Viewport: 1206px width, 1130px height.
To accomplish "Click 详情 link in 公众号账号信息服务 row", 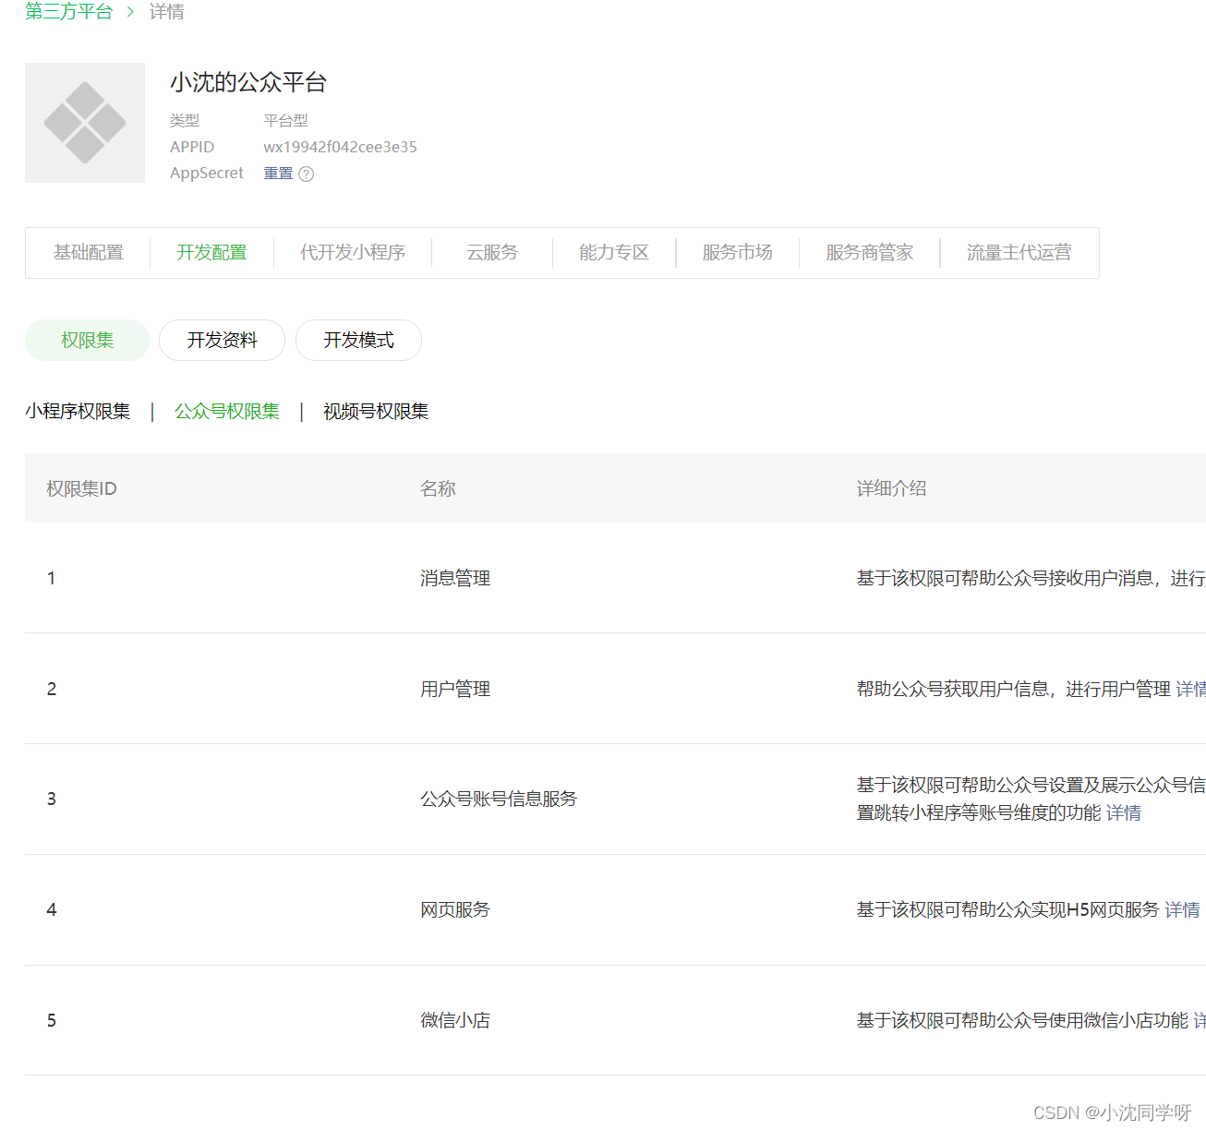I will click(x=1124, y=813).
